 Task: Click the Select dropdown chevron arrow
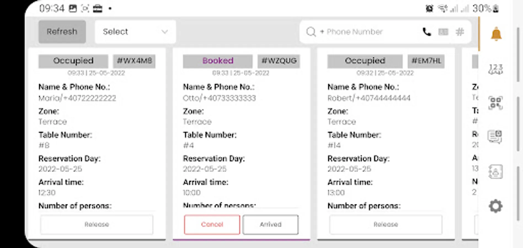click(x=165, y=32)
